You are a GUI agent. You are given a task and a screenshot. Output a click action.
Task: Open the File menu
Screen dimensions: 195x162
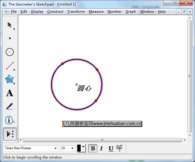(14, 12)
